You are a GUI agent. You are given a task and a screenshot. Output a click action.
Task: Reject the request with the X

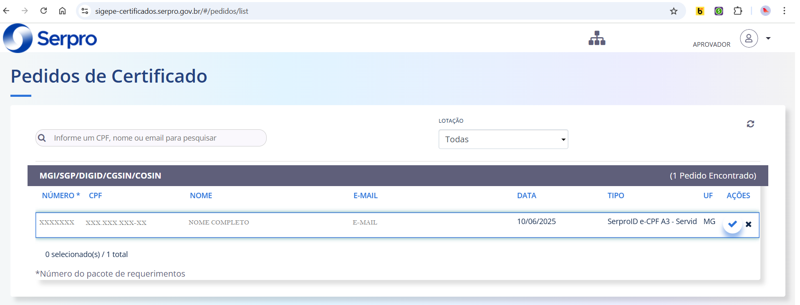tap(749, 224)
